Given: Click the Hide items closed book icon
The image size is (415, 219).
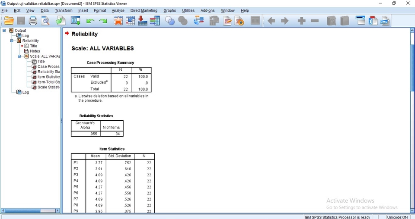Looking at the screenshot, I should (345, 21).
